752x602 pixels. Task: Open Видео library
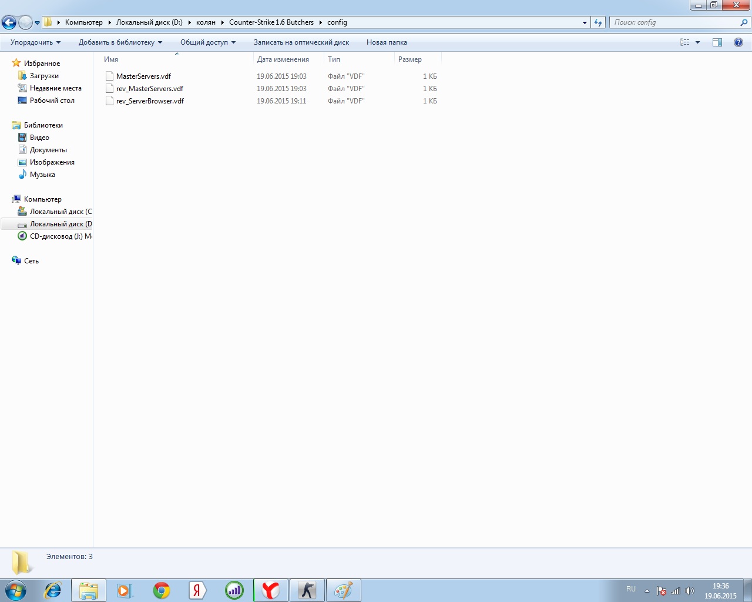pos(39,138)
